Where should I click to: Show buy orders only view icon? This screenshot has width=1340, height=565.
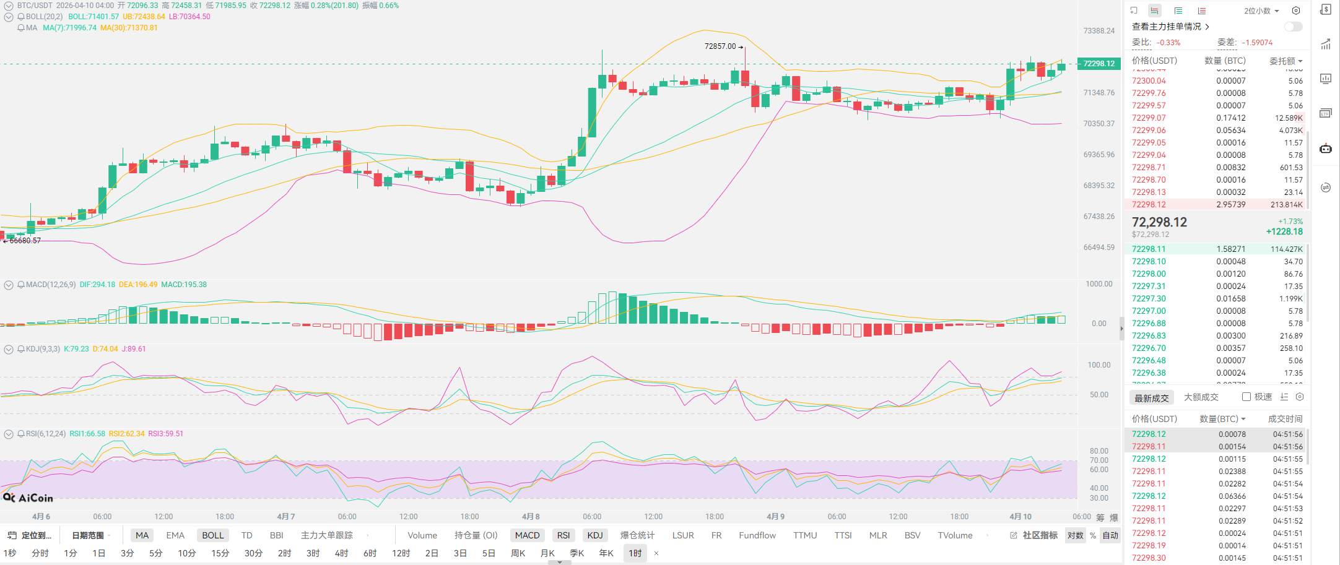pos(1178,11)
